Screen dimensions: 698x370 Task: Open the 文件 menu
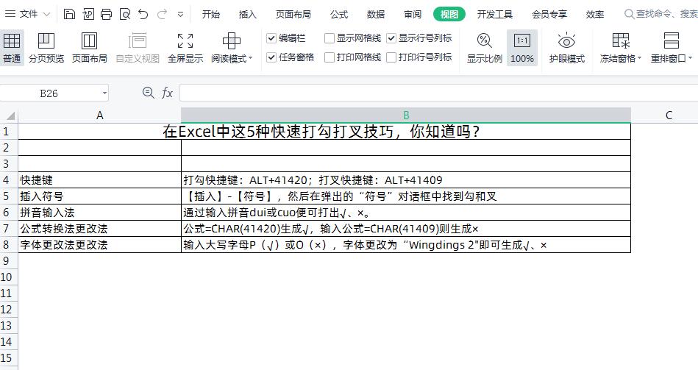tap(29, 14)
